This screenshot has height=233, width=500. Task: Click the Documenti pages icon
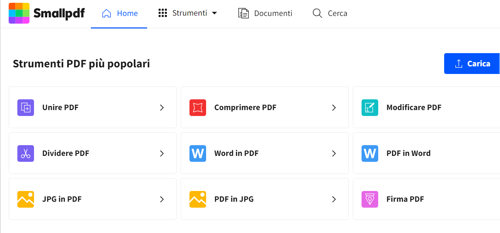(244, 14)
